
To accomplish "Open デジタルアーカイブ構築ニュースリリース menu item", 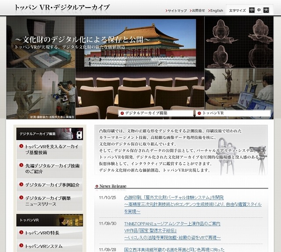I will pyautogui.click(x=50, y=201).
